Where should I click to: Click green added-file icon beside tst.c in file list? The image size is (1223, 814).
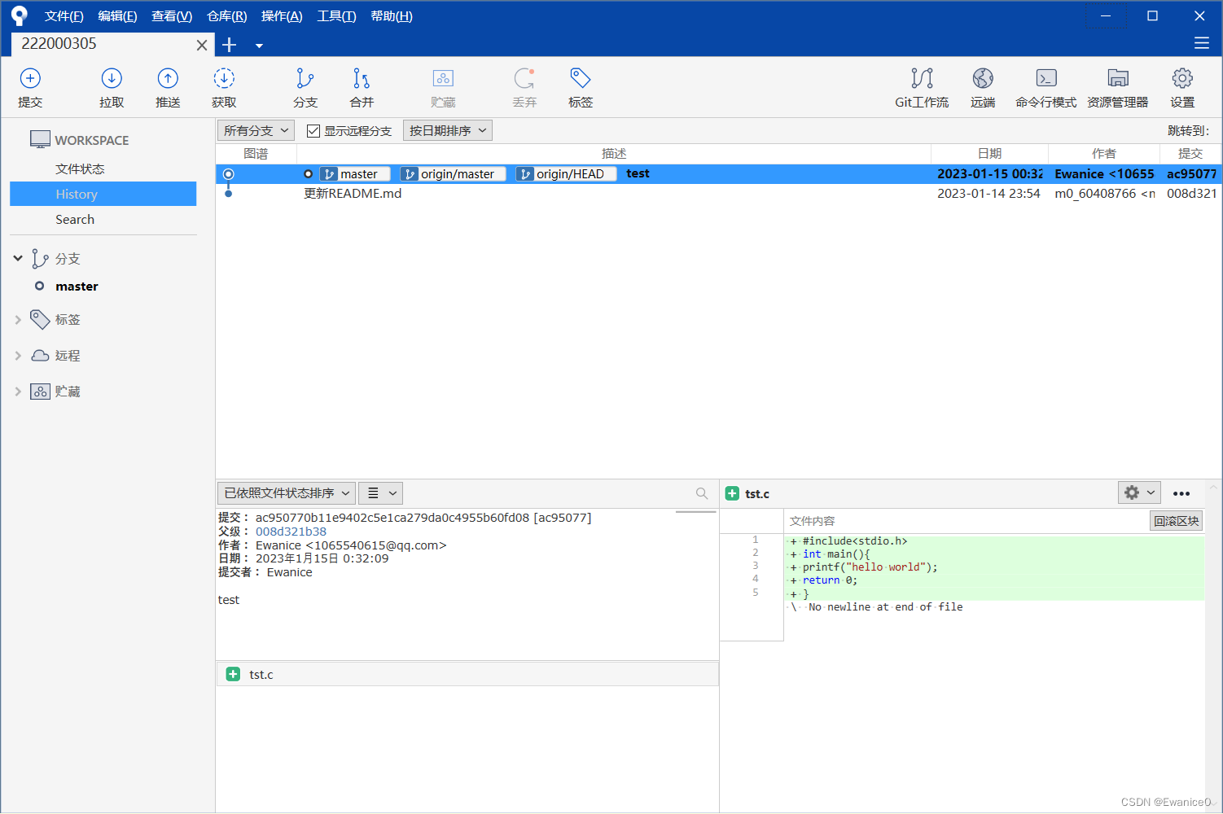click(233, 674)
